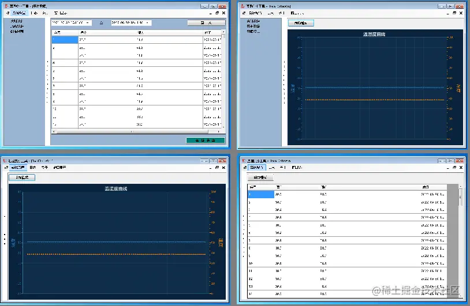Viewport: 470px width, 306px height.
Task: Click the blue selected cell in the top-left table
Action: click(x=65, y=40)
